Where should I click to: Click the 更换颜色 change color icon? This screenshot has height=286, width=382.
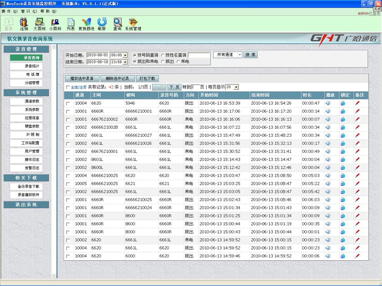point(86,24)
